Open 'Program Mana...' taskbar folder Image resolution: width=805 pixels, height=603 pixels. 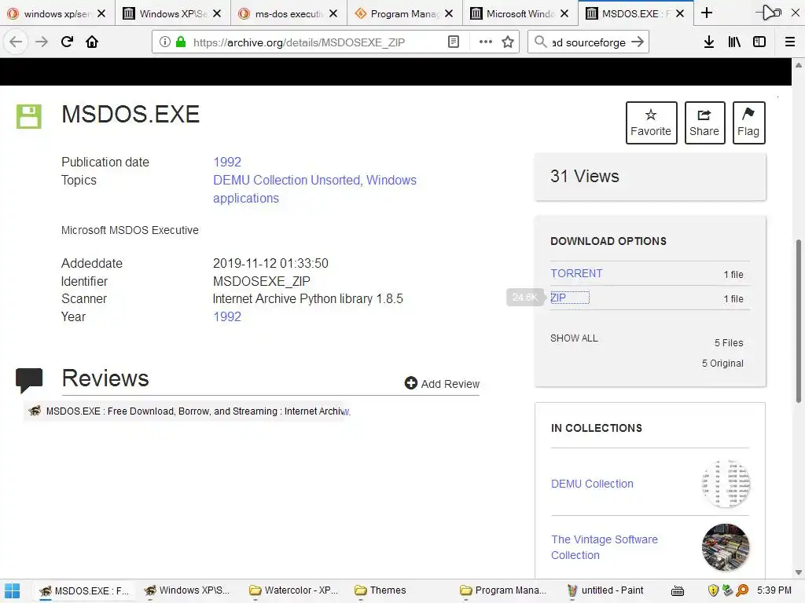click(503, 590)
